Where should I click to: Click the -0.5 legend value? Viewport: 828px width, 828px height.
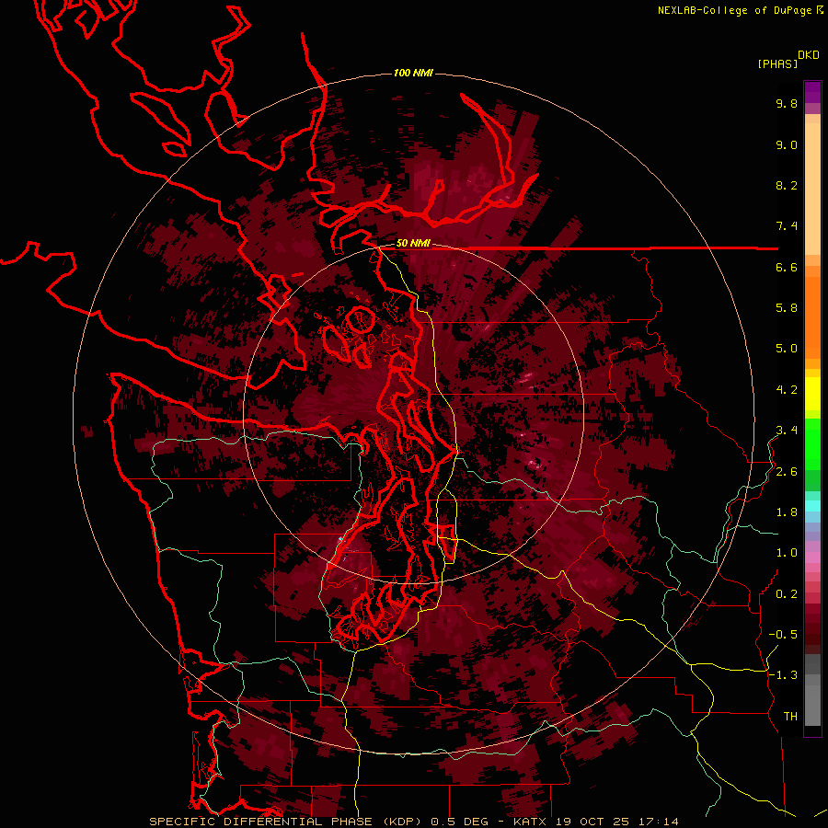(x=783, y=635)
